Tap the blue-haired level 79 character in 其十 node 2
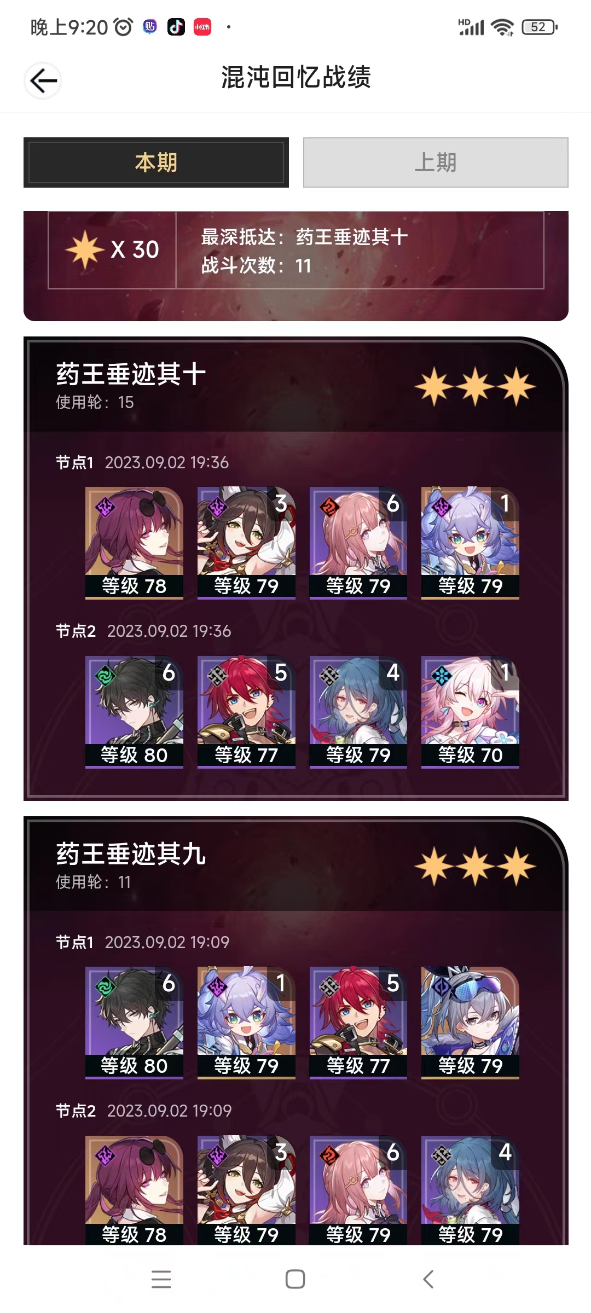591x1313 pixels. [358, 712]
